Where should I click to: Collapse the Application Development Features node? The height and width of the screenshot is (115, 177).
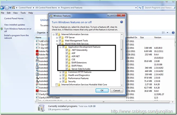click(60, 47)
